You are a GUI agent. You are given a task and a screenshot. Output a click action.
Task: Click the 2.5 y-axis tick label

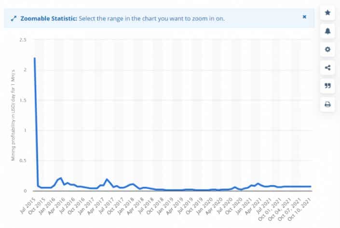[23, 40]
